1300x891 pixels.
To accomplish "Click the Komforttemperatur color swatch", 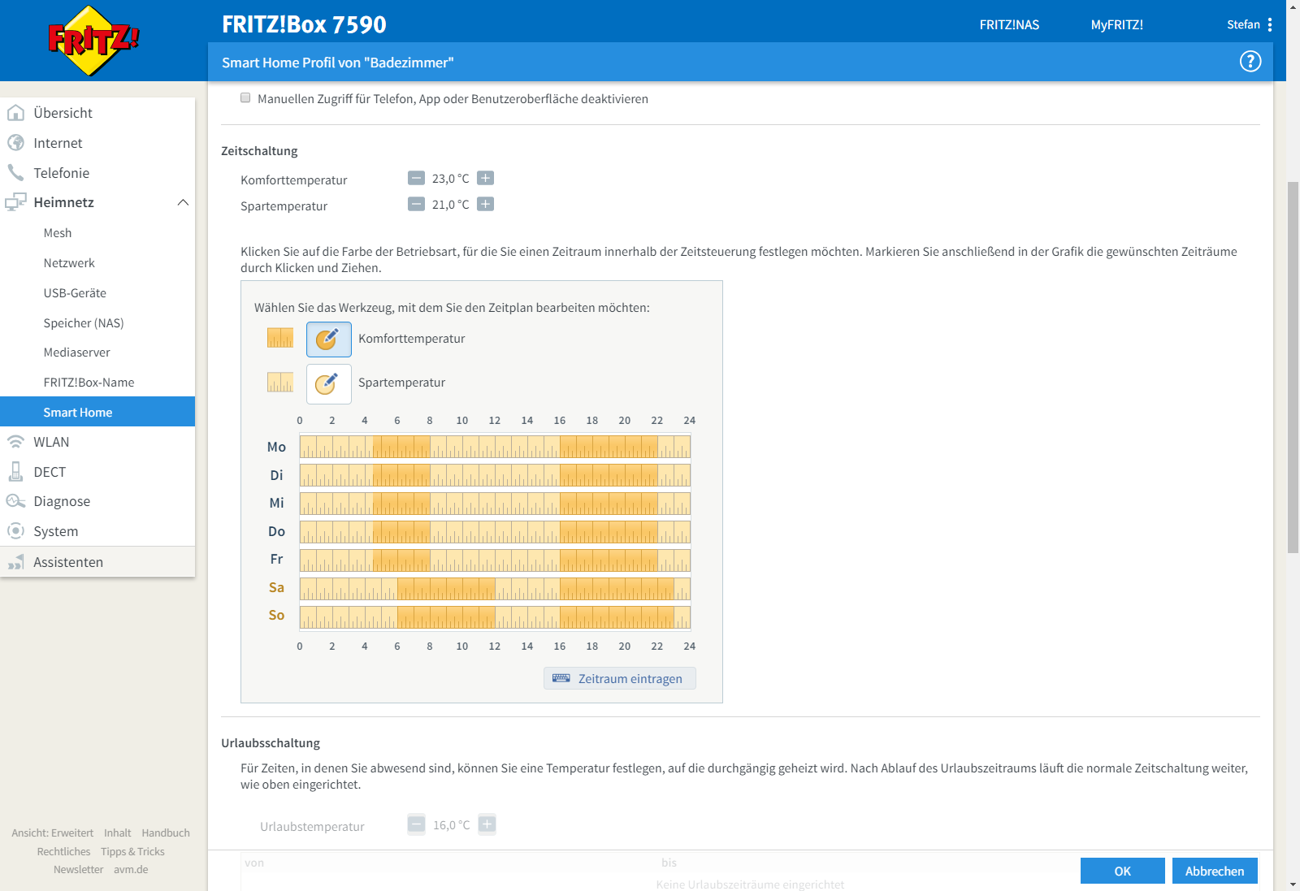I will (x=280, y=338).
